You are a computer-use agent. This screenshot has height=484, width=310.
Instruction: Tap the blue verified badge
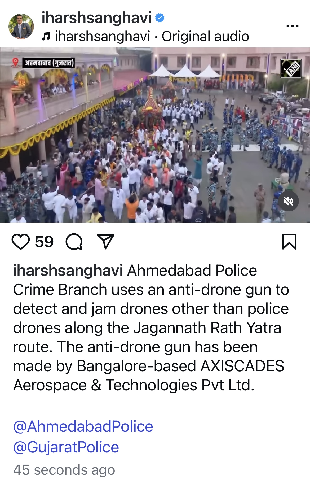coord(160,18)
